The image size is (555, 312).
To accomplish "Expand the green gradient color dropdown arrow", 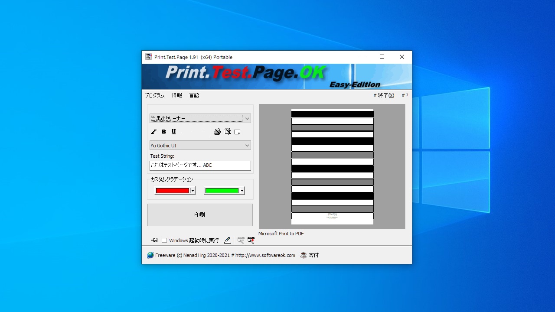I will (242, 191).
